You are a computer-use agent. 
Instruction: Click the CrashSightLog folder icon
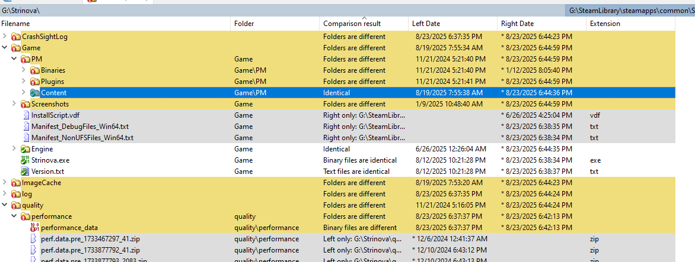coord(16,37)
